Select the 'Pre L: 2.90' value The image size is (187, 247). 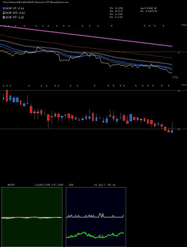116,14
